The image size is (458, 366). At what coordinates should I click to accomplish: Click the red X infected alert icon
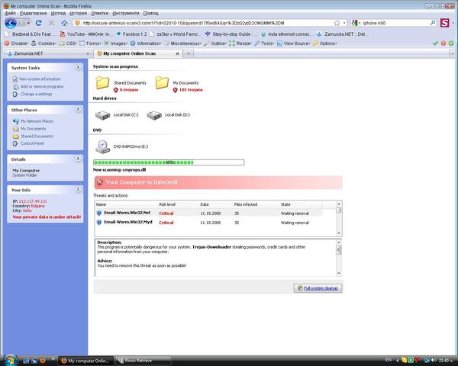(99, 182)
